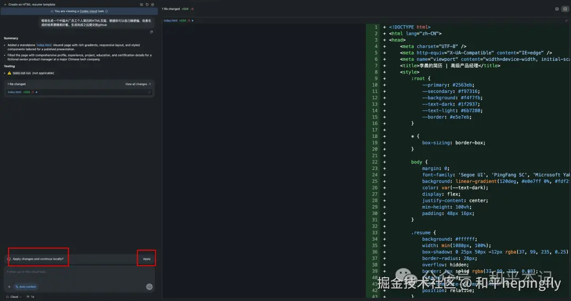Click '1 file changed' in the diff panel header
Screen dimensions: 571x301
point(171,9)
